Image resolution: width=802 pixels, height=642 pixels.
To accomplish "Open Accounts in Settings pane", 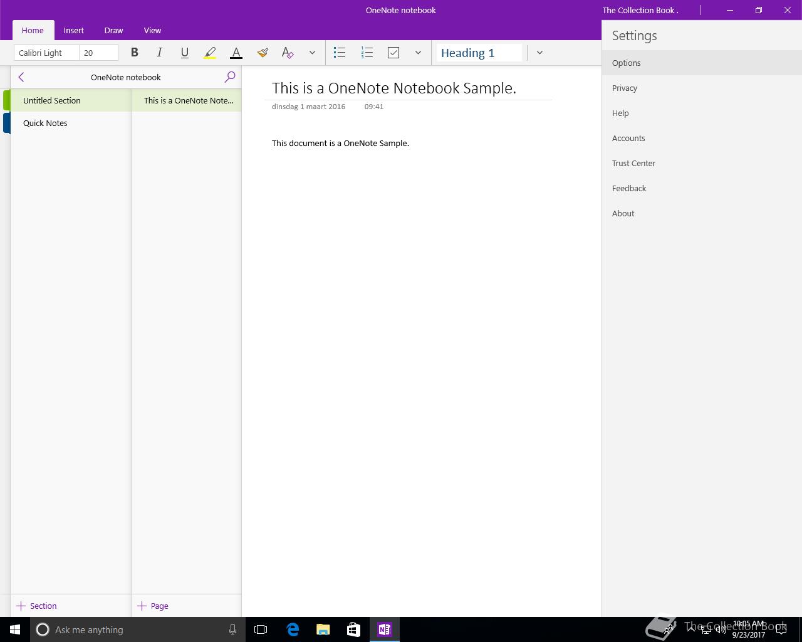I will [x=702, y=138].
